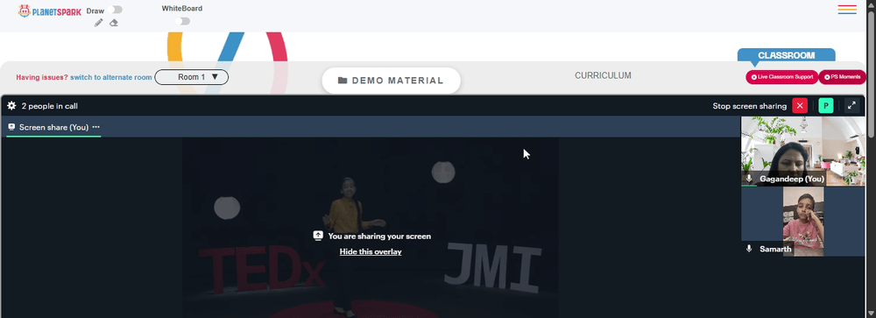
Task: Select the Screen share (You) tab
Action: tap(53, 127)
